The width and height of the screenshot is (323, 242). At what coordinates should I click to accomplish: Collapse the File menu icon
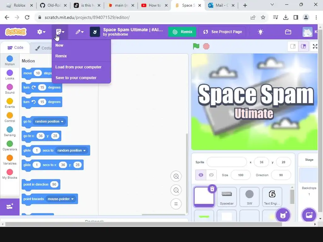(60, 32)
